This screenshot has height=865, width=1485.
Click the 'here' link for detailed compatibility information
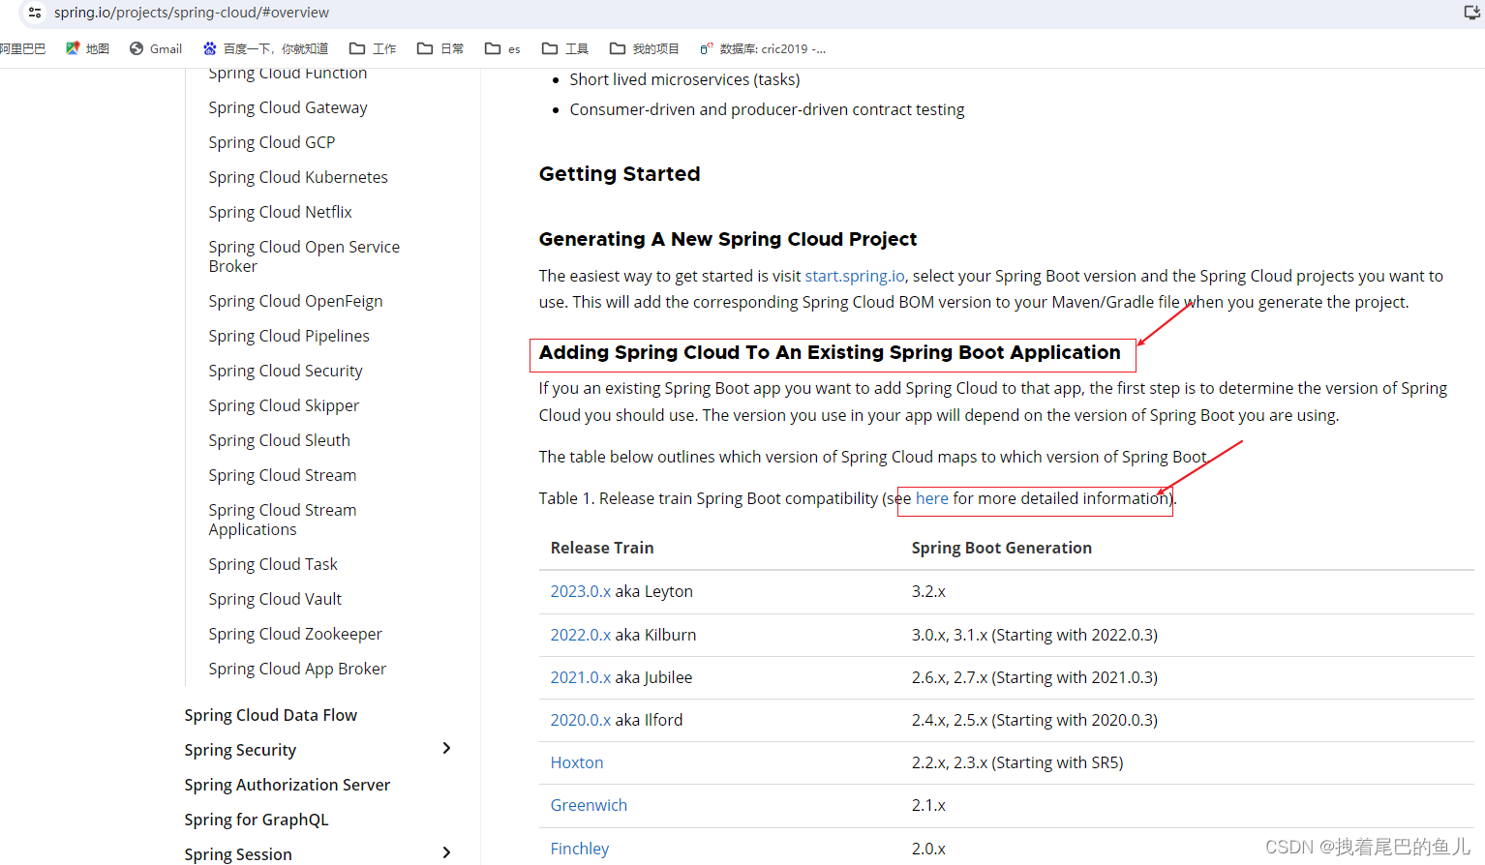coord(931,498)
